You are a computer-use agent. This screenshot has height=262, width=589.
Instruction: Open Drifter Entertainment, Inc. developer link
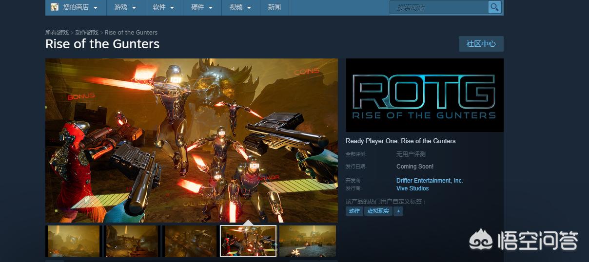click(x=430, y=181)
